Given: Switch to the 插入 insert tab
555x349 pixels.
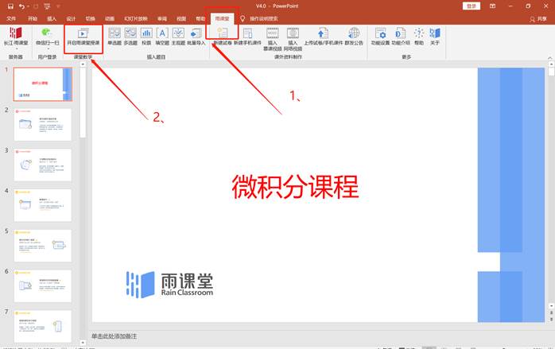Looking at the screenshot, I should point(52,18).
